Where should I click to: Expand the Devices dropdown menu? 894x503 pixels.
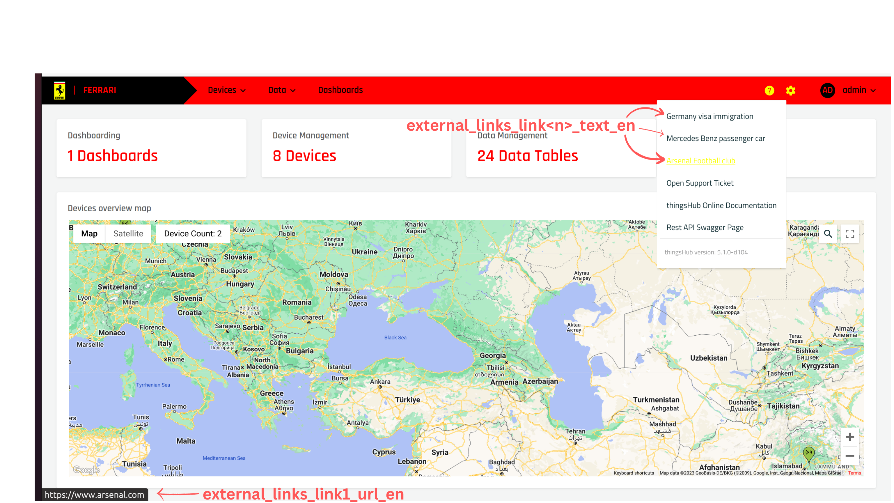click(227, 90)
